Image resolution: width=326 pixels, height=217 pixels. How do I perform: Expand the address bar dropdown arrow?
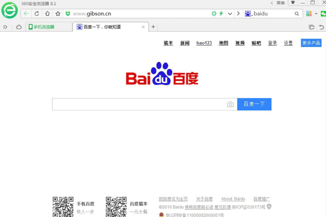[230, 14]
